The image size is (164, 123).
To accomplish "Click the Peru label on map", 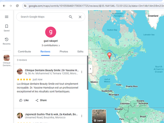I will (122, 119).
